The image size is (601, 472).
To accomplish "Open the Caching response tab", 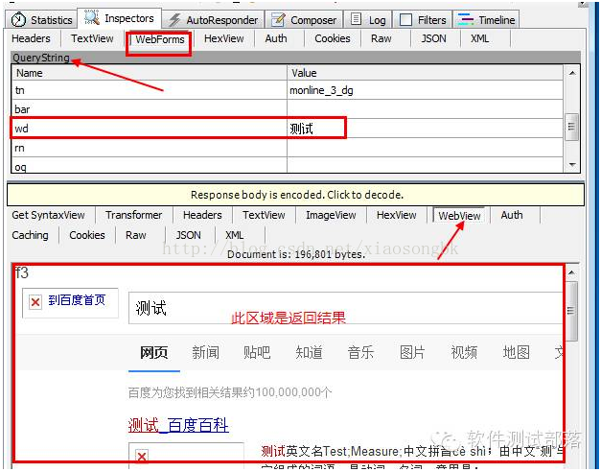I will (x=30, y=235).
